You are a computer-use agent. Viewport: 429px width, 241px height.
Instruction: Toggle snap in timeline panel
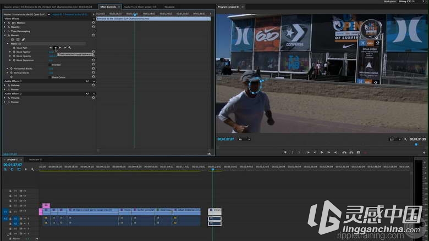point(12,170)
